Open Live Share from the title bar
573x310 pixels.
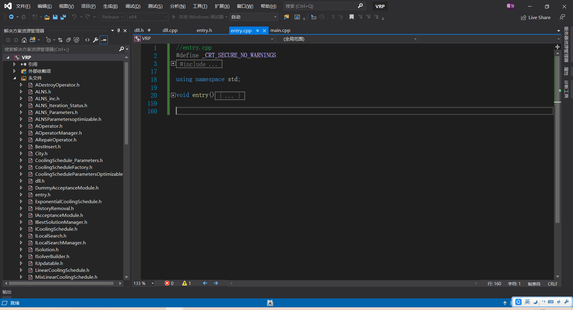[536, 17]
